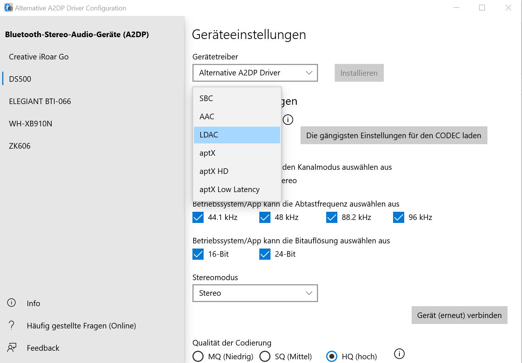Toggle the 96 kHz sampling checkbox
Viewport: 522px width, 363px height.
(398, 217)
